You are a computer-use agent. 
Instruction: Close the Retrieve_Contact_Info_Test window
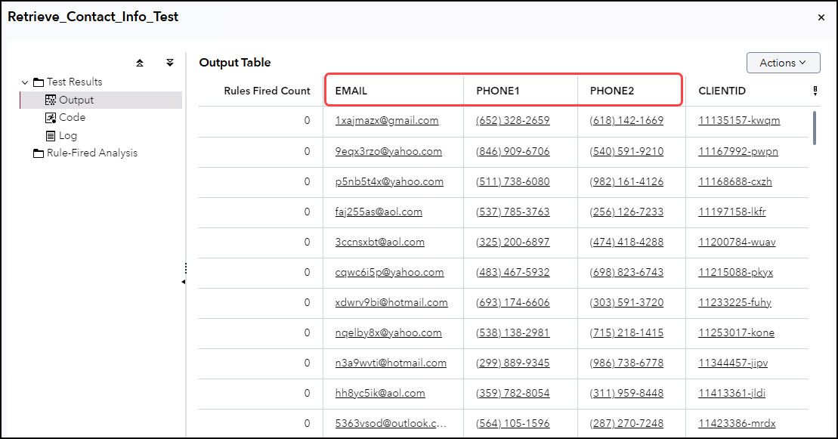point(821,17)
